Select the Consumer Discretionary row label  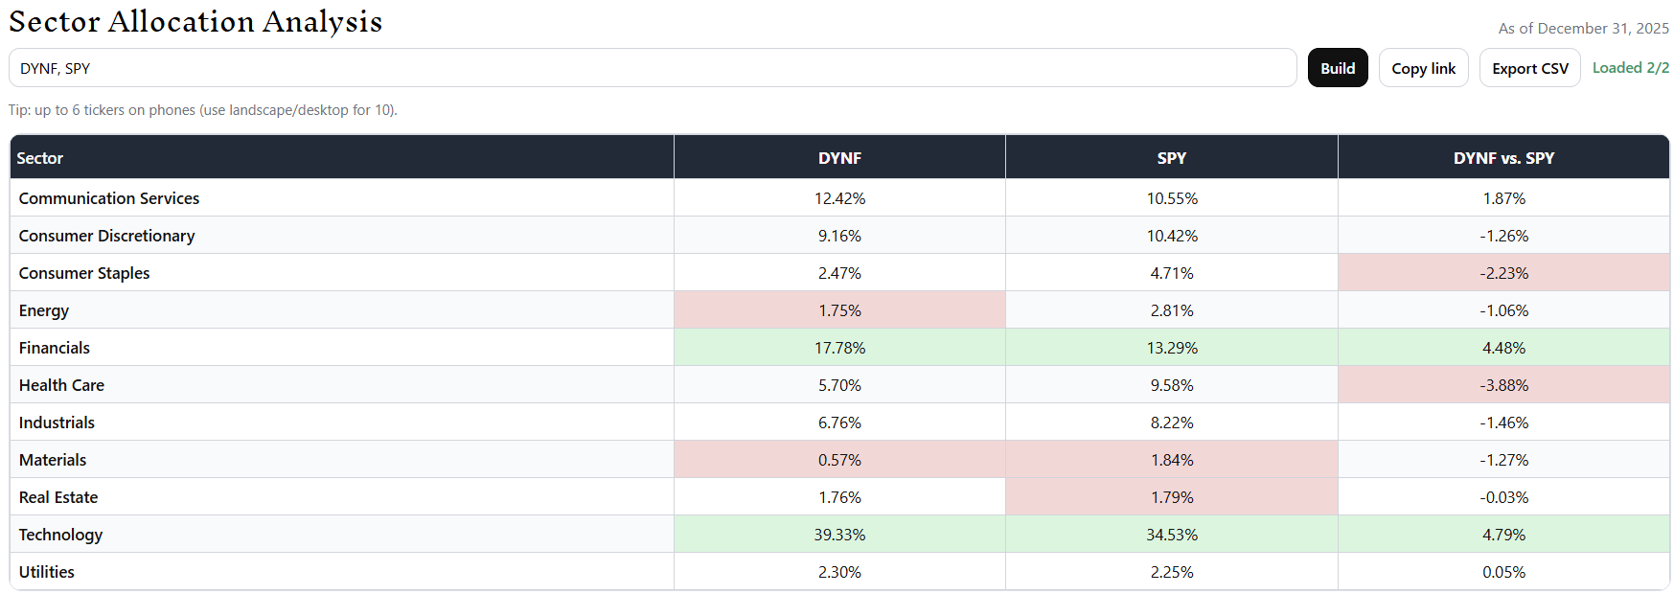(x=107, y=236)
